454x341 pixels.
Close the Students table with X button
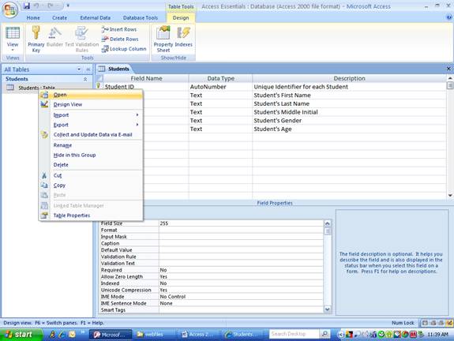coord(448,69)
